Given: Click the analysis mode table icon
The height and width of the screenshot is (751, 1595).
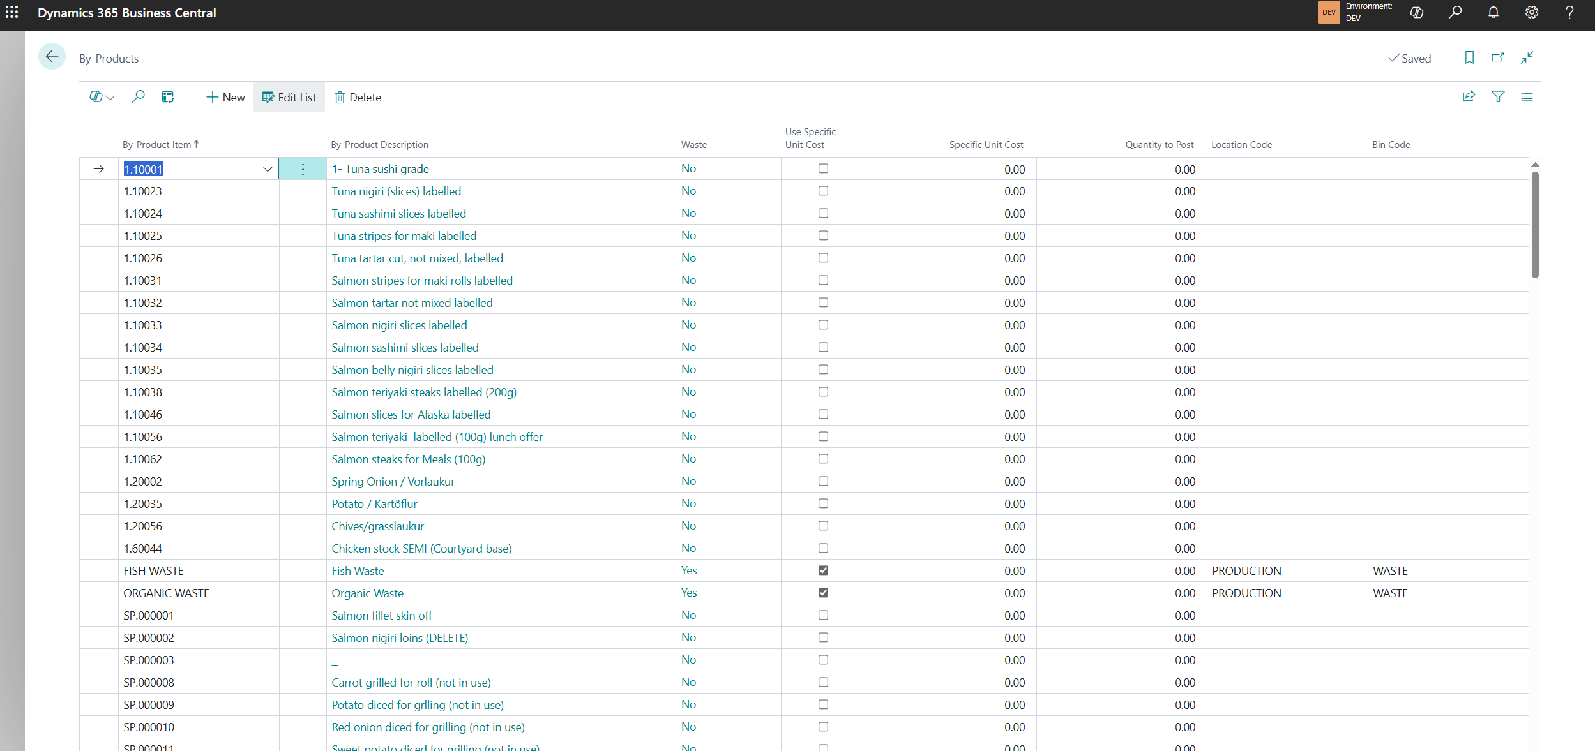Looking at the screenshot, I should (x=168, y=97).
